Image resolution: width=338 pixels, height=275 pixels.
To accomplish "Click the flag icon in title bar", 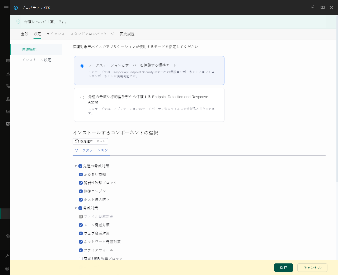I will point(312,7).
